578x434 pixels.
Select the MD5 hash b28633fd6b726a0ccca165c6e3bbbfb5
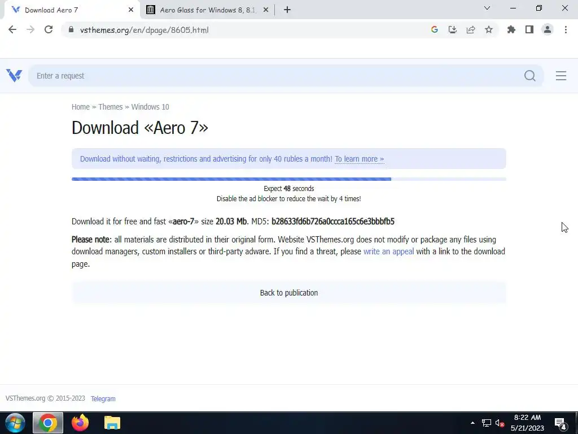333,222
